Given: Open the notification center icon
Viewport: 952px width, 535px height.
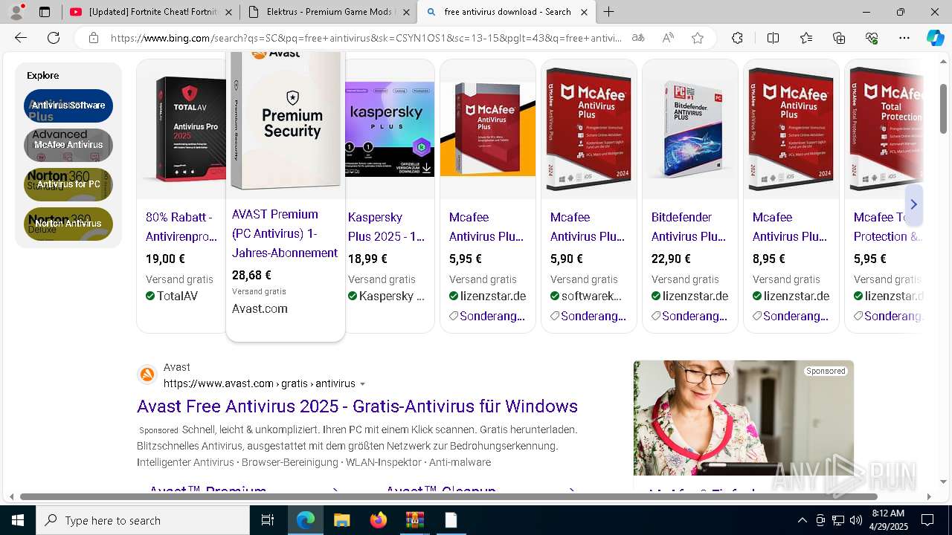Looking at the screenshot, I should point(927,520).
